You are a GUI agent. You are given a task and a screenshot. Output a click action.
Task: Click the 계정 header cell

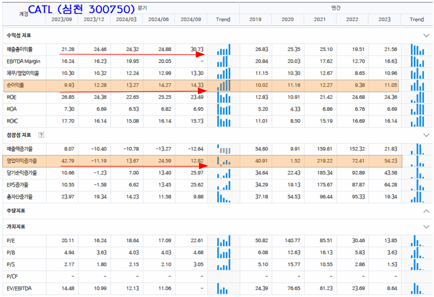[x=23, y=14]
